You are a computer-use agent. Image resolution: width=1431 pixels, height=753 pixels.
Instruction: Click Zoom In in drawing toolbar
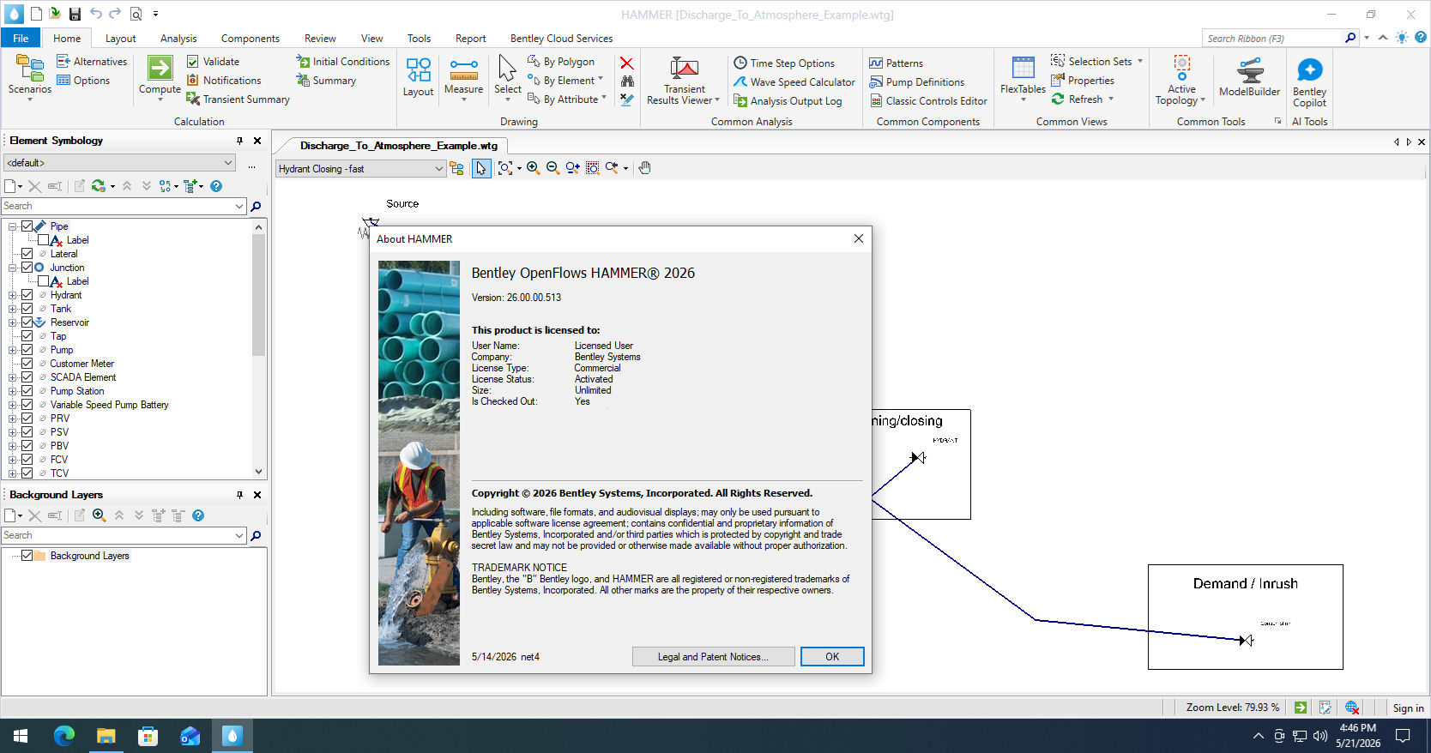(x=533, y=168)
